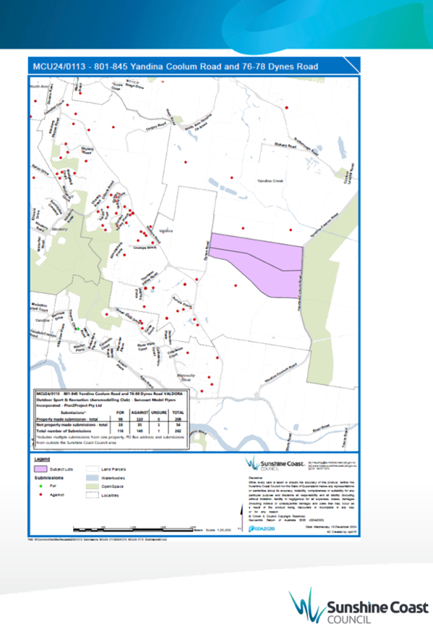Click the green 'For' submission dot on map

[79, 329]
